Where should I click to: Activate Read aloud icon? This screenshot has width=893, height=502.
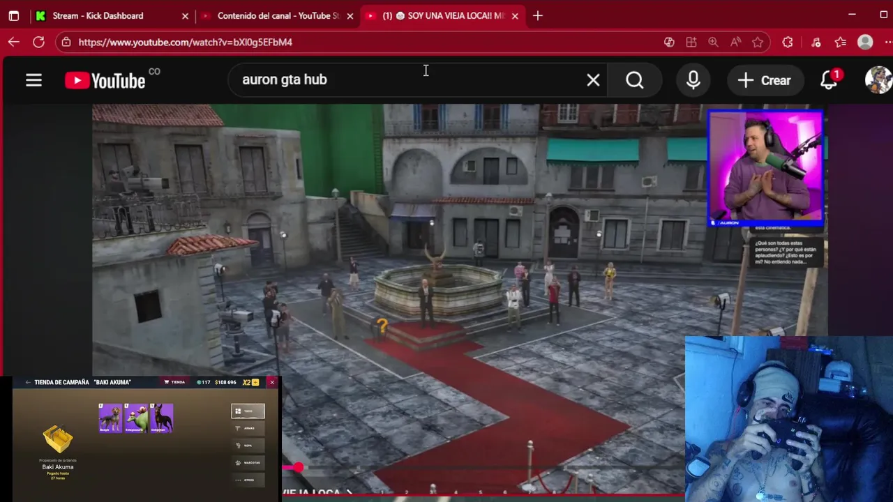click(x=735, y=42)
